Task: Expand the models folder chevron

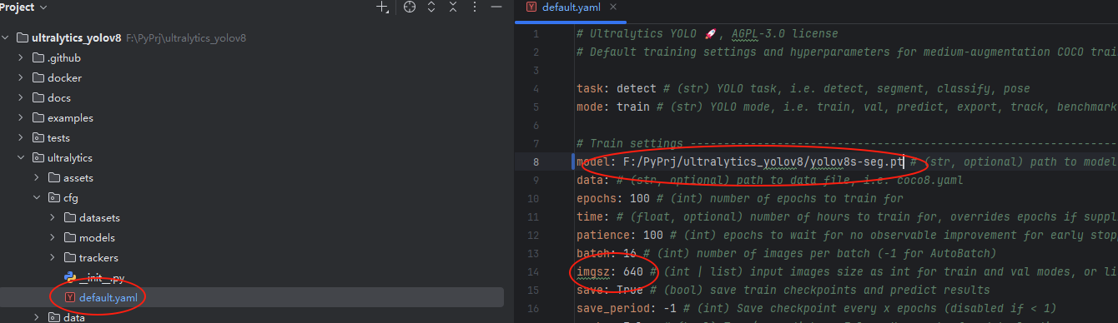Action: [x=53, y=238]
